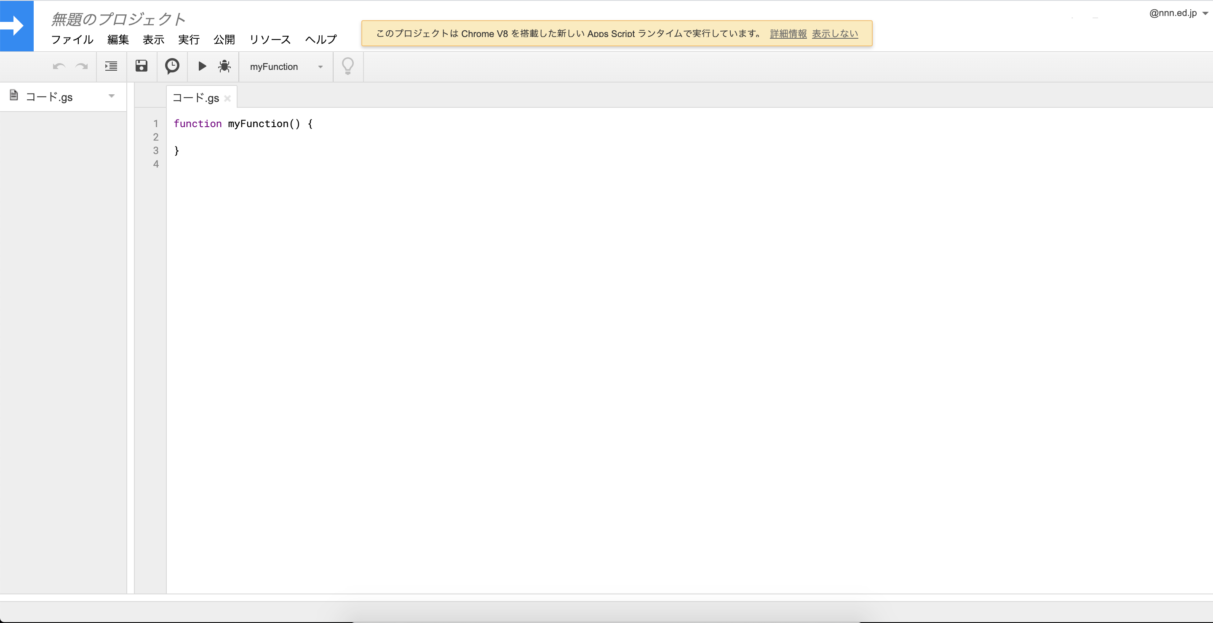Click the indent code icon

coord(111,67)
